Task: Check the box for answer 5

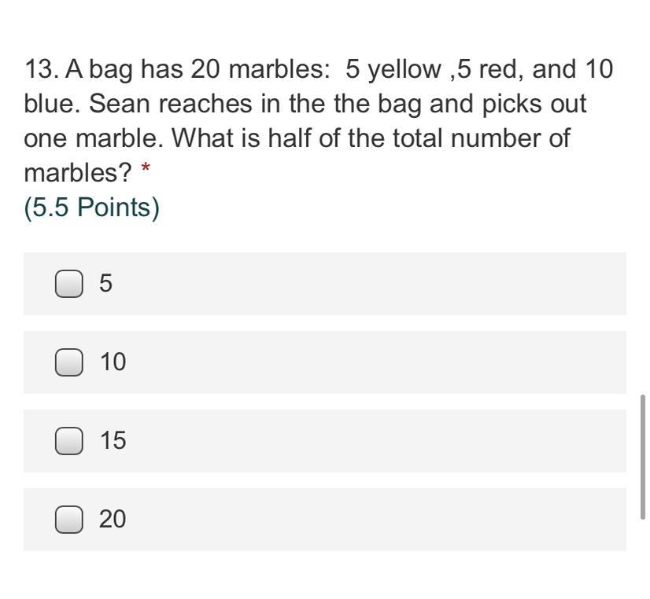Action: click(68, 284)
